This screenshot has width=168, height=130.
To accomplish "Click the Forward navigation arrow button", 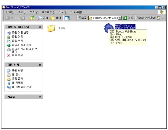I will click(23, 18).
